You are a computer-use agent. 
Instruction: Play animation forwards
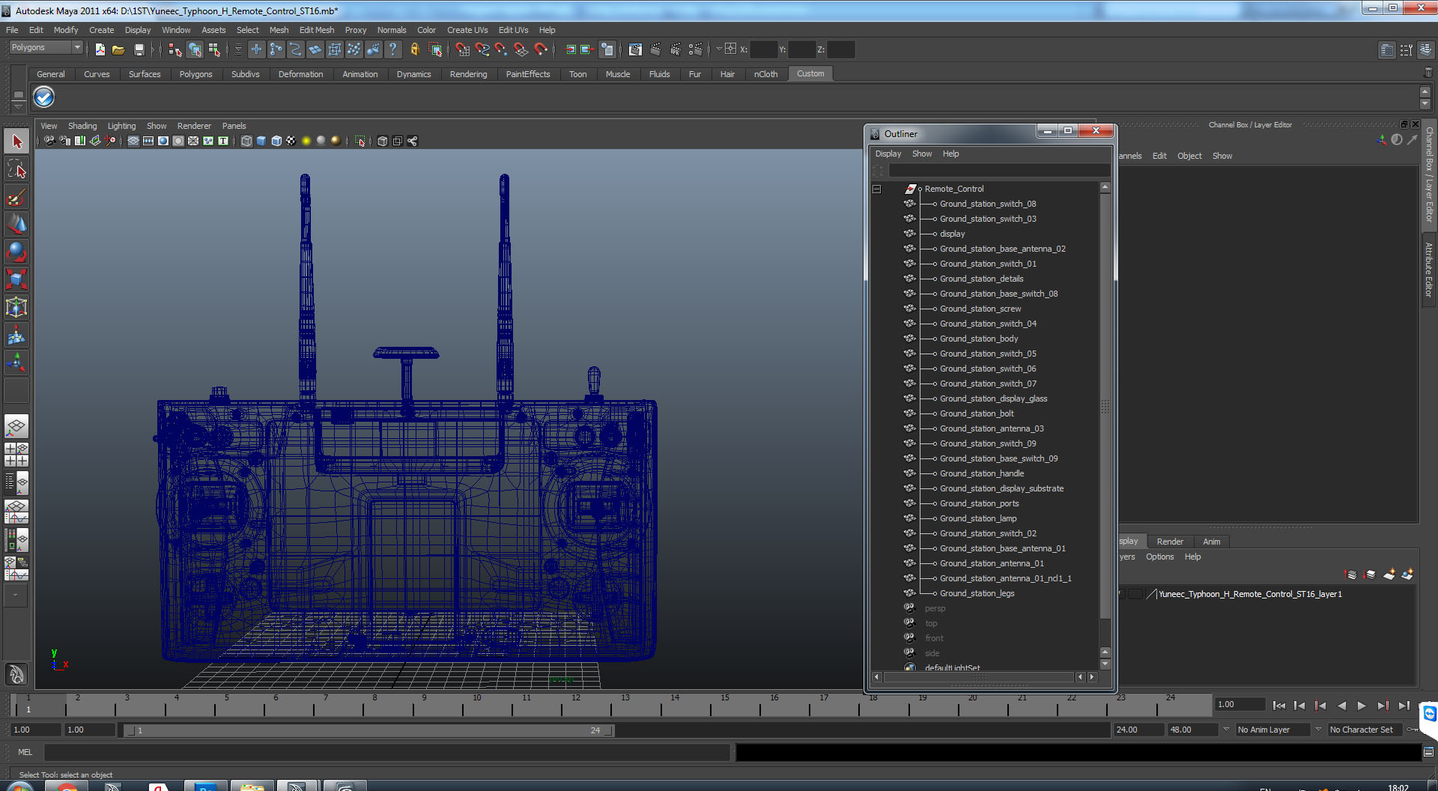[1362, 706]
